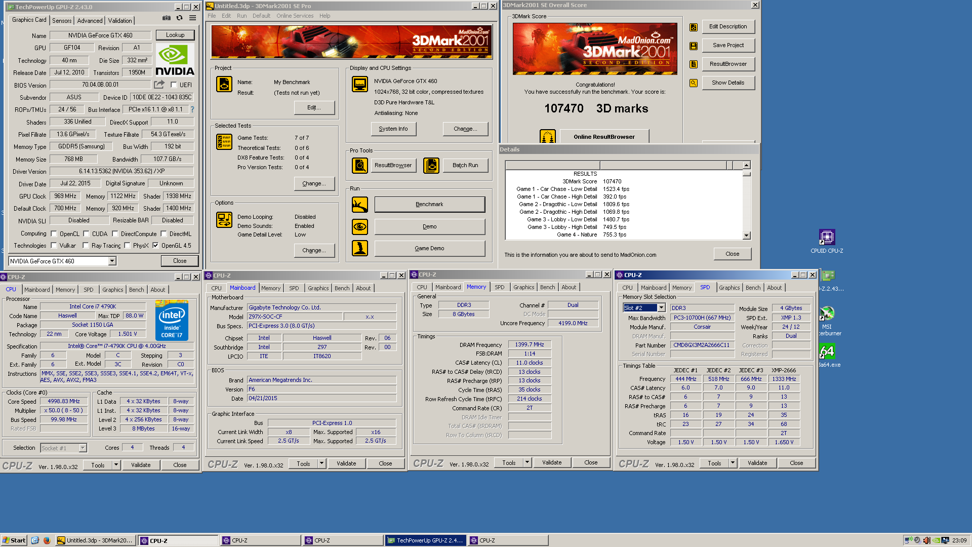The width and height of the screenshot is (972, 547).
Task: Click the Benchmark run icon
Action: (360, 205)
